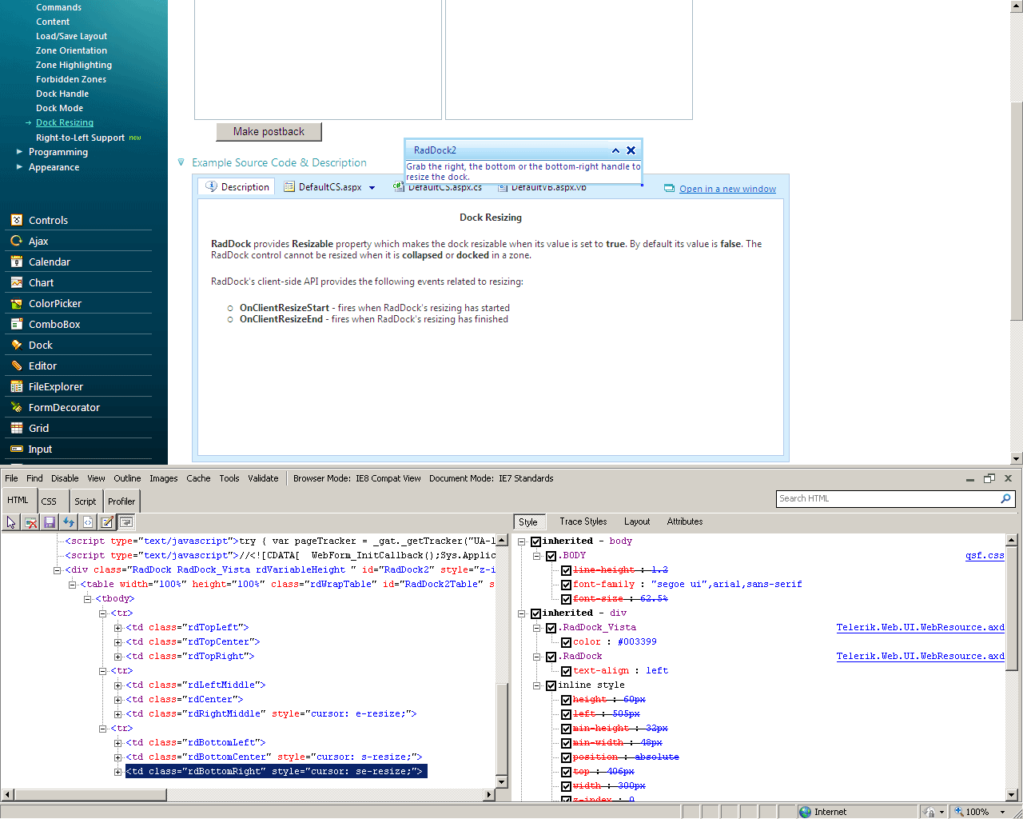This screenshot has width=1023, height=819.
Task: Collapse the RadDock2 floating dock
Action: click(615, 150)
